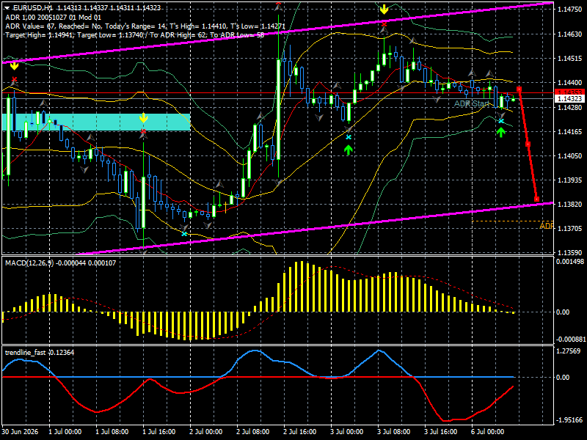Select the top anchor point of red forecast line

click(519, 89)
